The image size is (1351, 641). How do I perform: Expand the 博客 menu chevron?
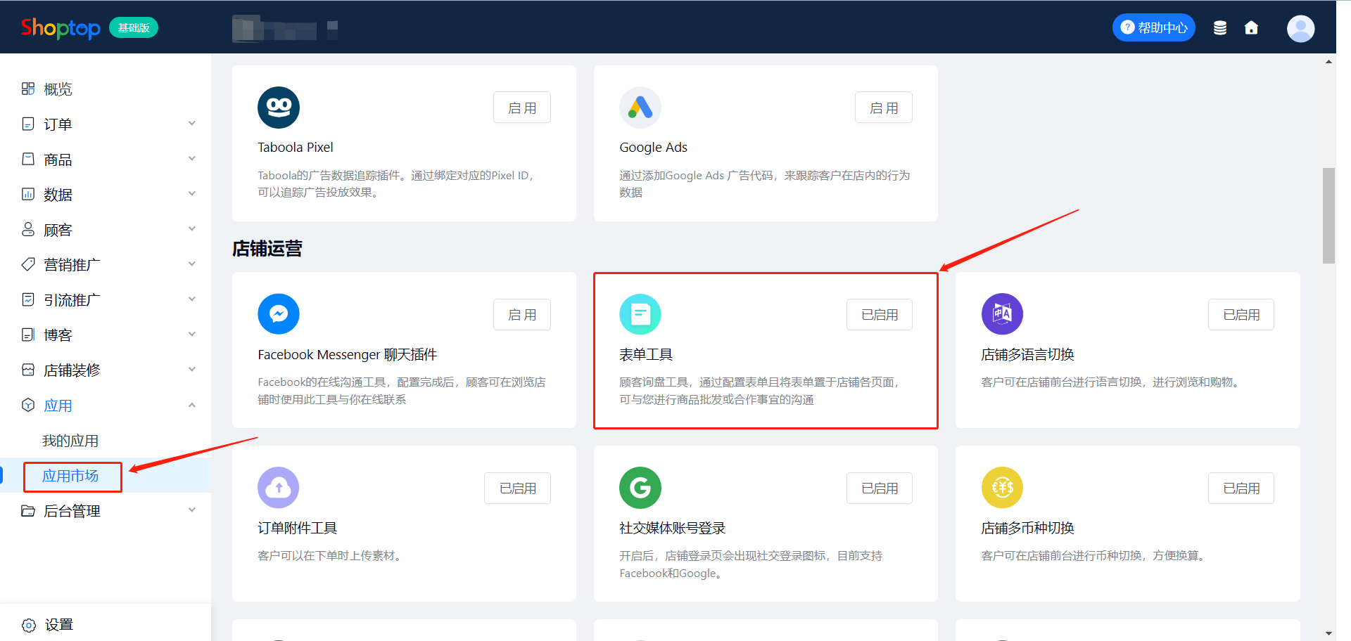click(191, 335)
